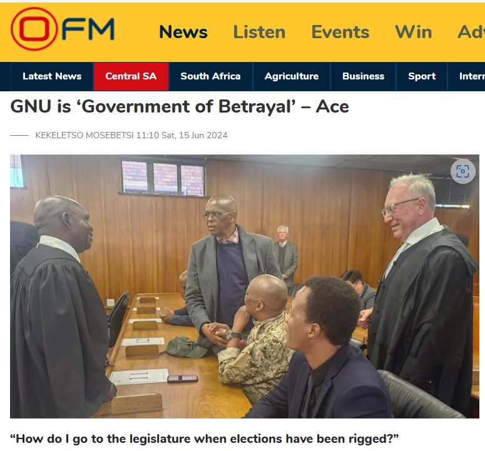Screen dimensions: 485x451
Task: Click author name Kekeletso Mosebetsi
Action: click(x=84, y=135)
